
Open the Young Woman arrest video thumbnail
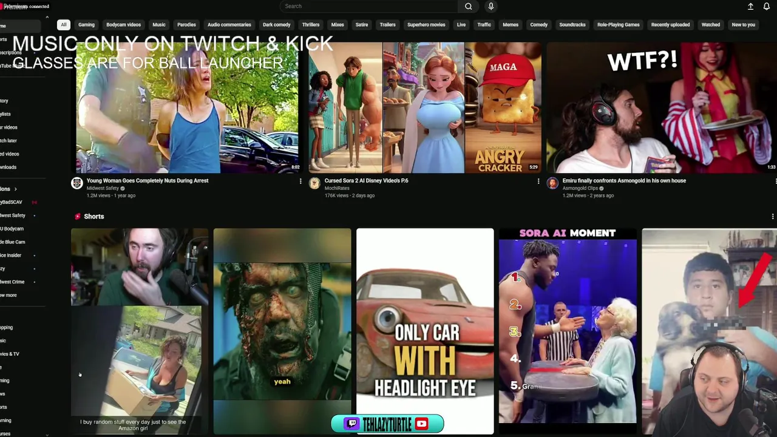(x=188, y=107)
